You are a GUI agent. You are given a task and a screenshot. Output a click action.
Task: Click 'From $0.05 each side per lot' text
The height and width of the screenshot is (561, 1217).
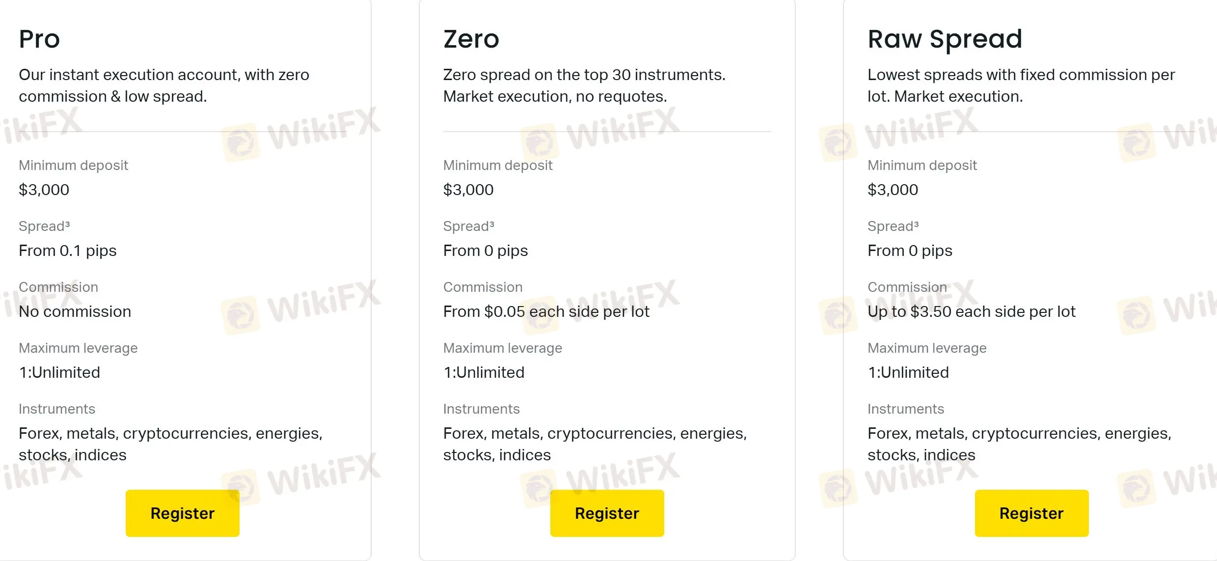pos(546,311)
